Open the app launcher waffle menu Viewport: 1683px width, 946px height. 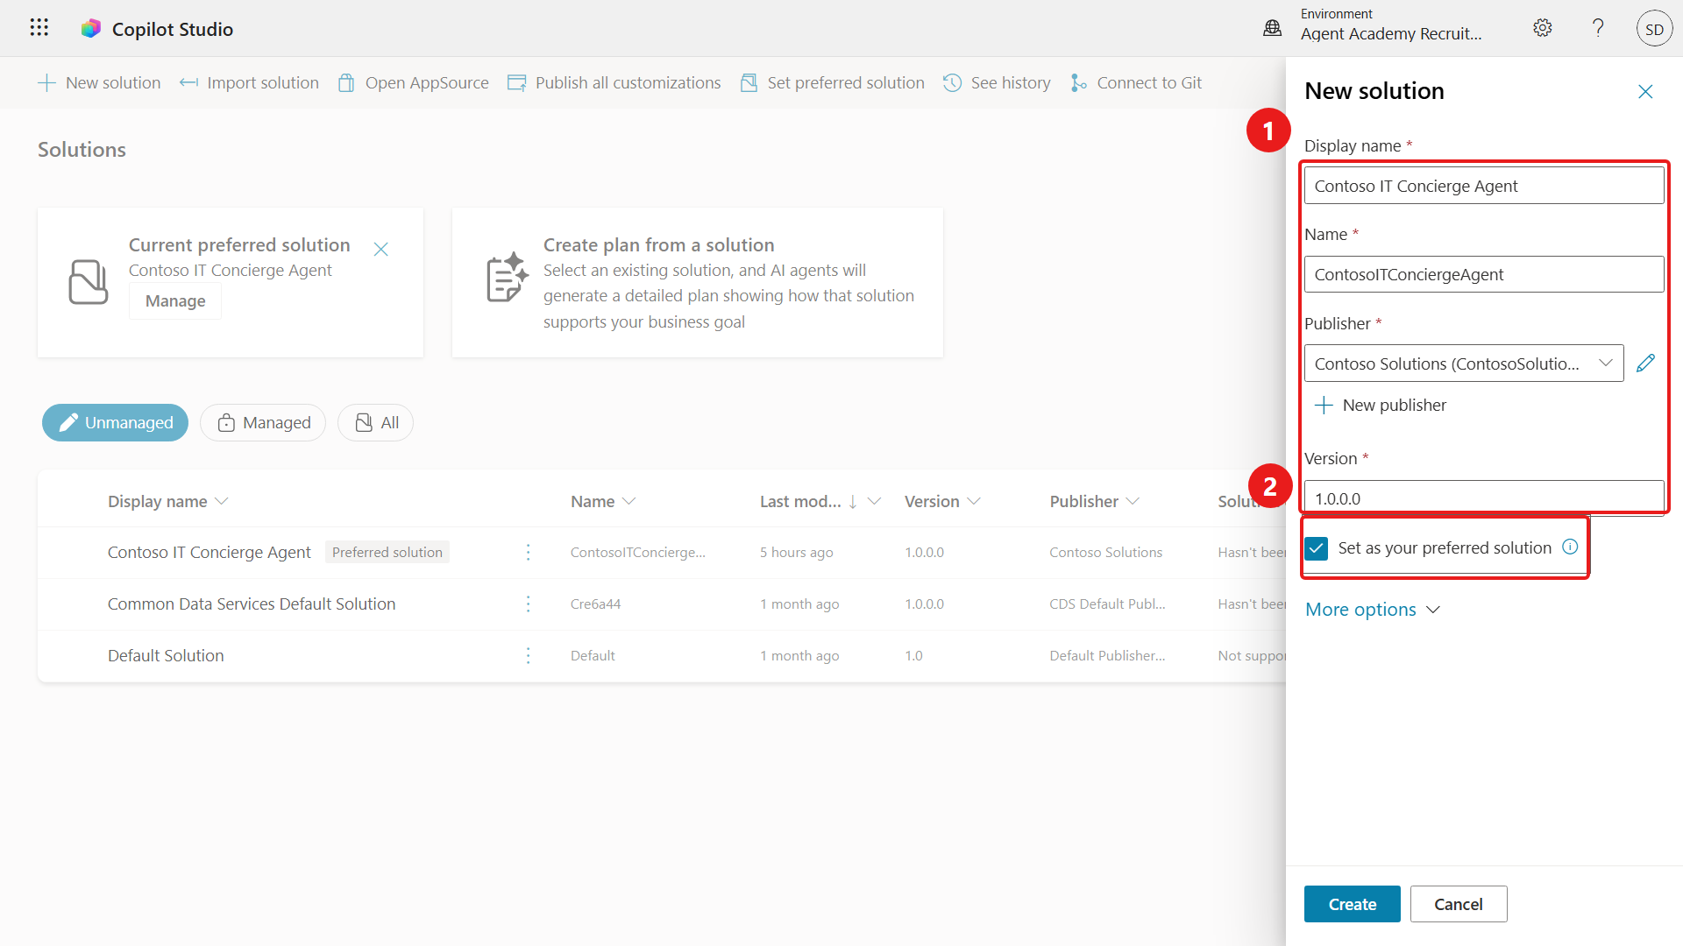pos(39,28)
